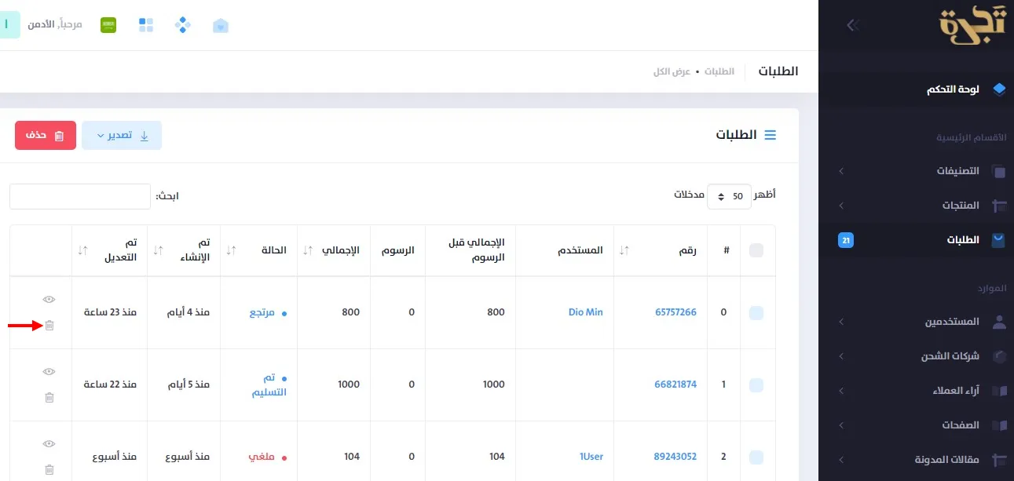Viewport: 1014px width, 481px height.
Task: Click the store home icon in top bar
Action: [x=221, y=24]
